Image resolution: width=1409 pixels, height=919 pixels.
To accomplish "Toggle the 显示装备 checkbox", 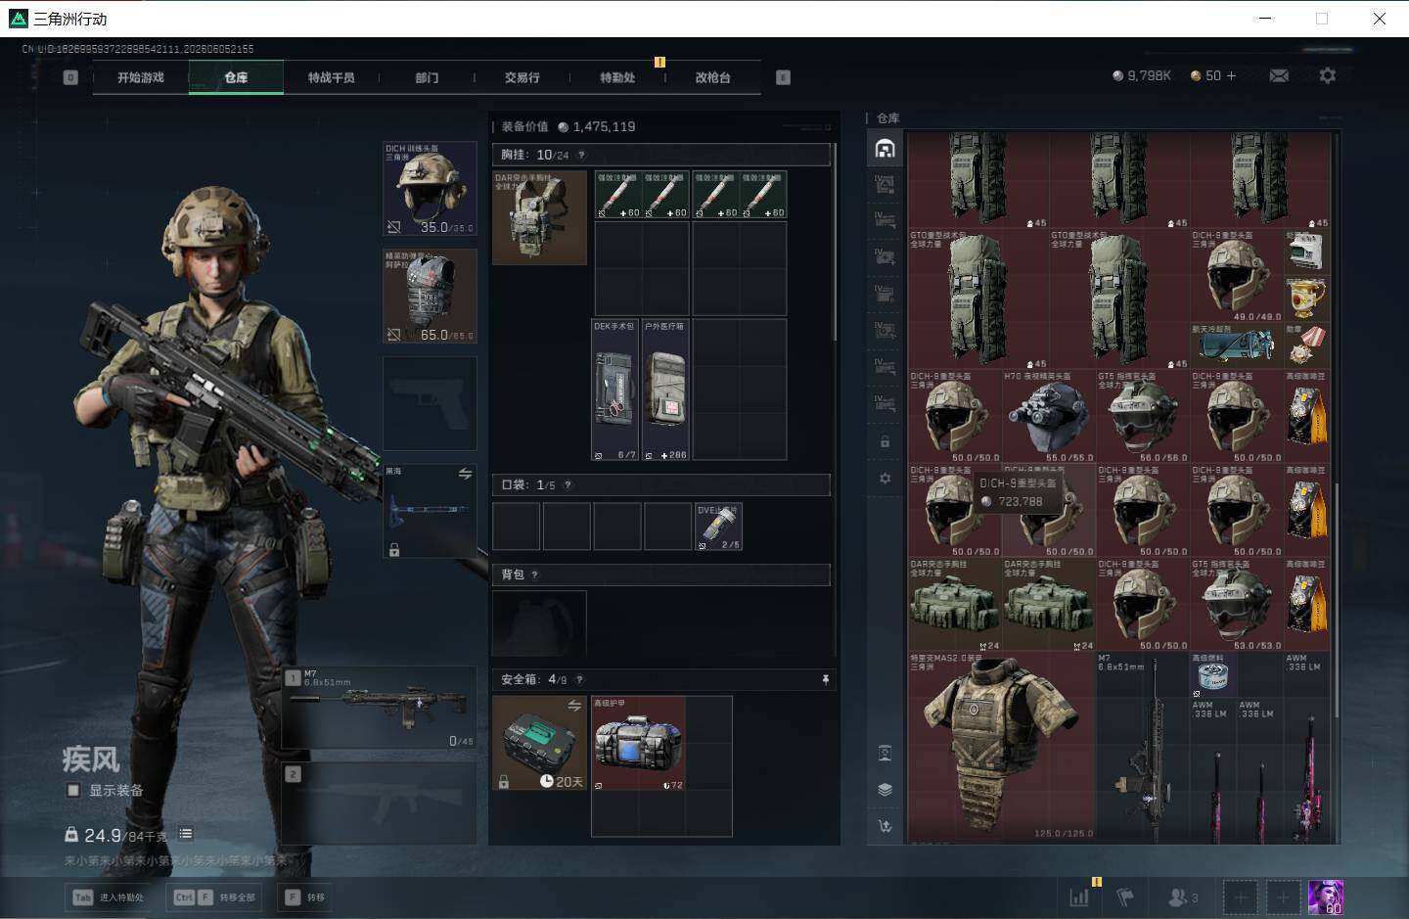I will tap(73, 790).
